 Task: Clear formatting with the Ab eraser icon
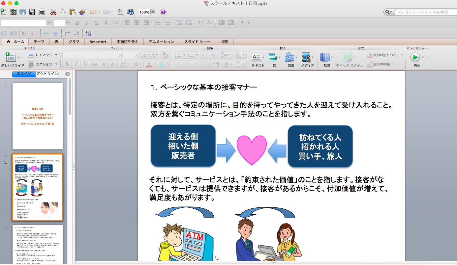(x=165, y=55)
